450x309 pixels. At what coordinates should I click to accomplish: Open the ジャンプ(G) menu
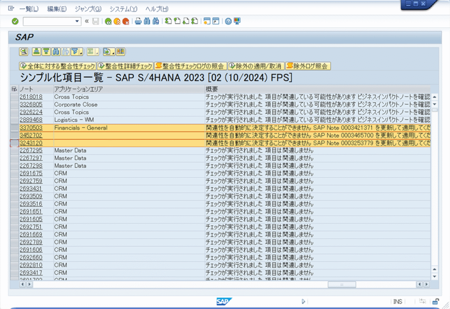coord(88,9)
